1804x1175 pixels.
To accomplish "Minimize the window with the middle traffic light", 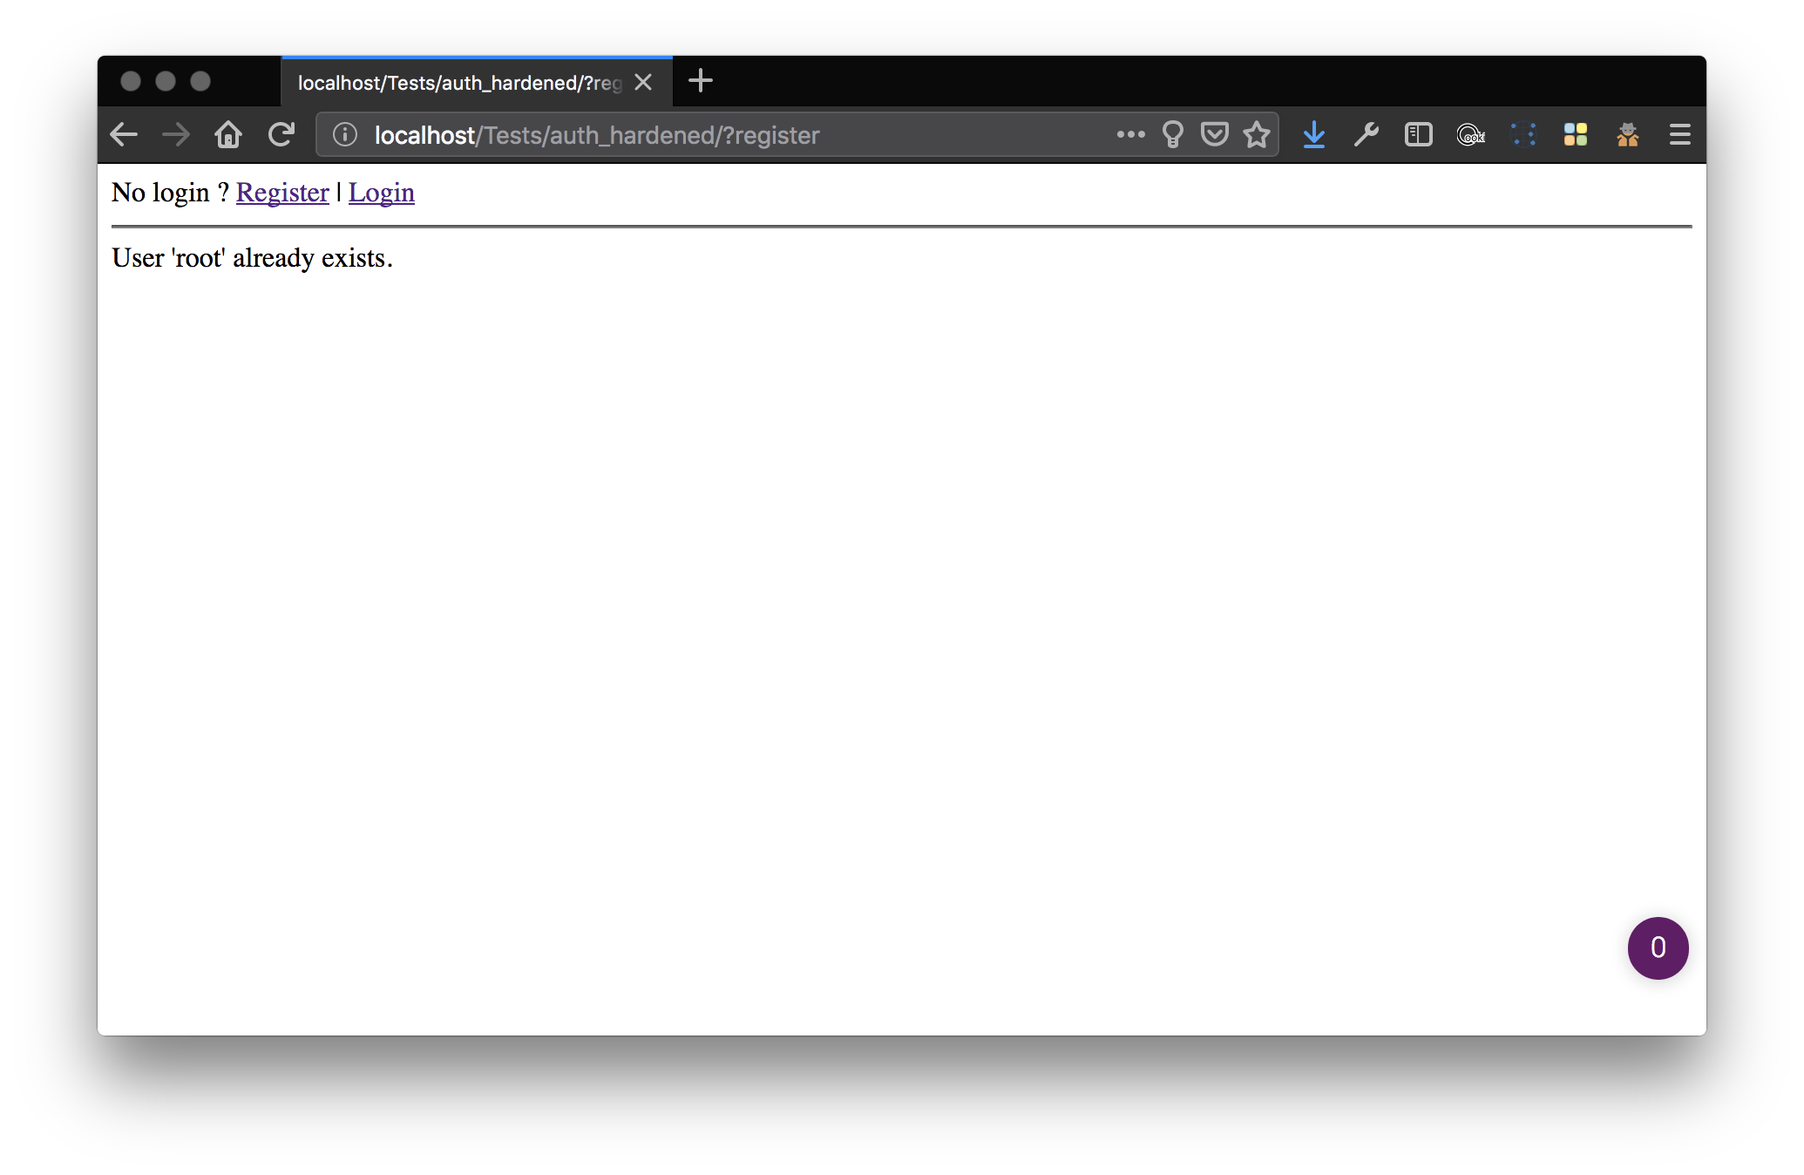I will pos(166,81).
